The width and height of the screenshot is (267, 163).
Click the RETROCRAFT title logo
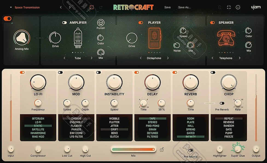coord(133,7)
